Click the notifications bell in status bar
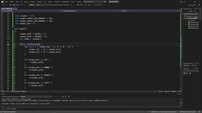The image size is (202, 113). (x=199, y=112)
